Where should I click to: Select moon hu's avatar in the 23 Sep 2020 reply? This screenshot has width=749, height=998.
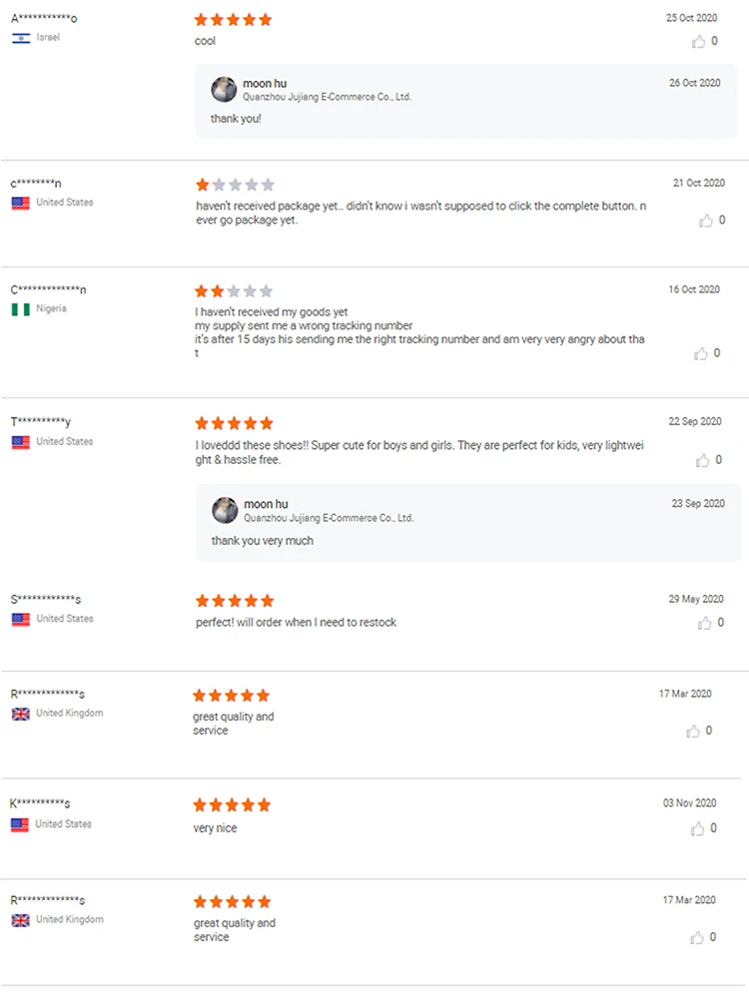coord(225,511)
